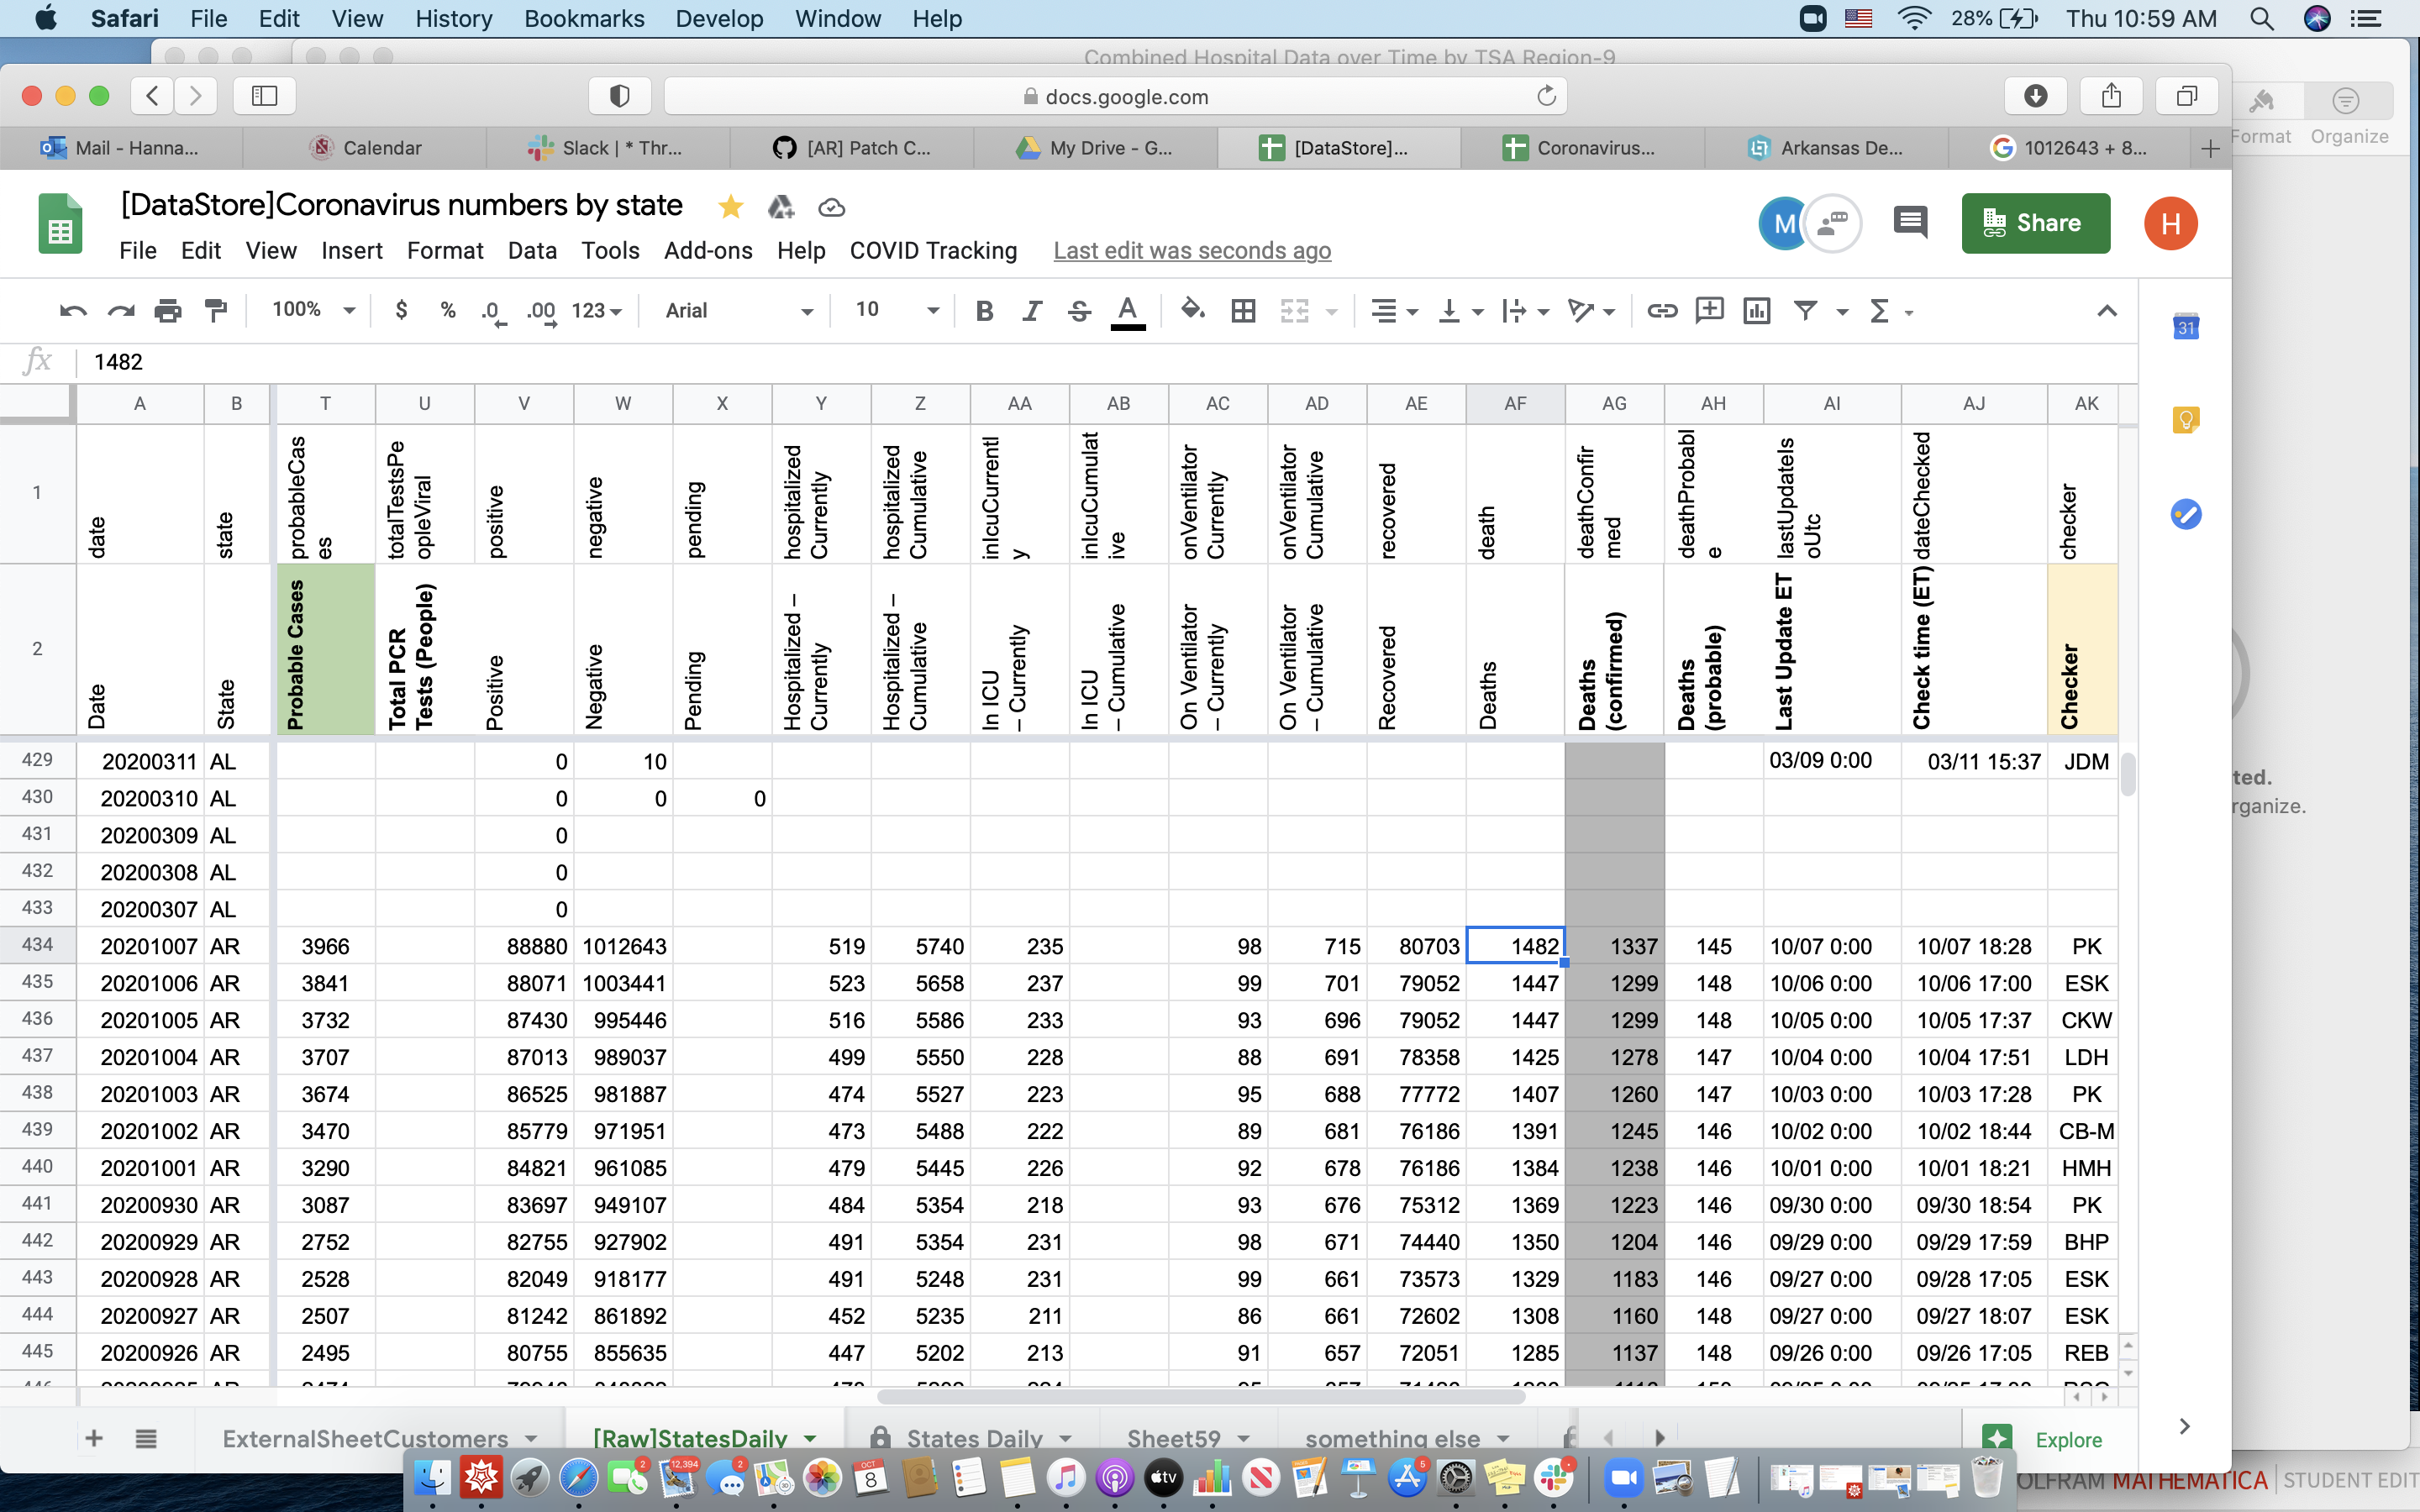Open the Tasks side panel icon
This screenshot has width=2420, height=1512.
2186,514
